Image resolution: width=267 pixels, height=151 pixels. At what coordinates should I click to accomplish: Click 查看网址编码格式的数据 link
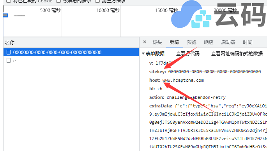point(237,54)
